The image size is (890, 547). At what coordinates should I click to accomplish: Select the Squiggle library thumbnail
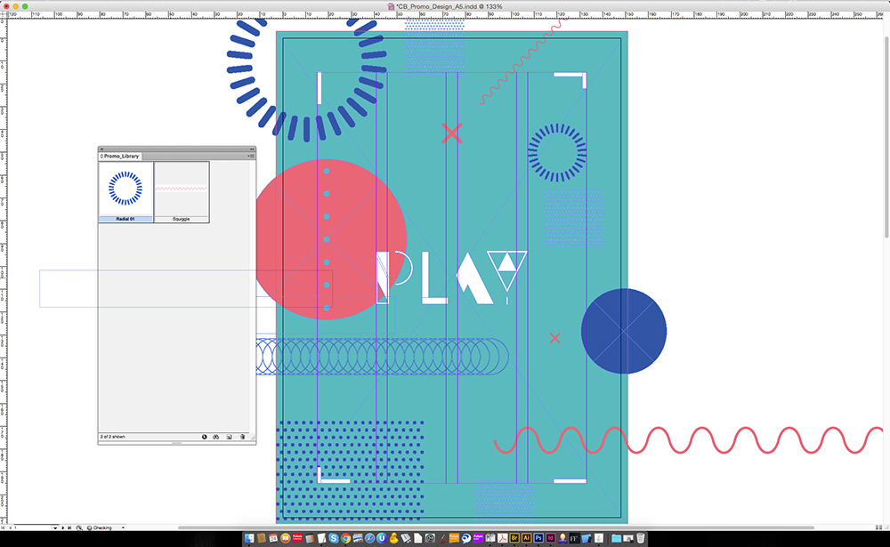pyautogui.click(x=181, y=192)
